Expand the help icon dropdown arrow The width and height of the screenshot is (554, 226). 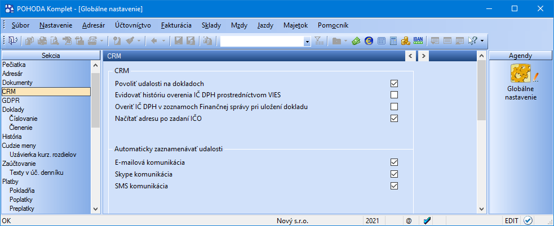[x=482, y=42]
